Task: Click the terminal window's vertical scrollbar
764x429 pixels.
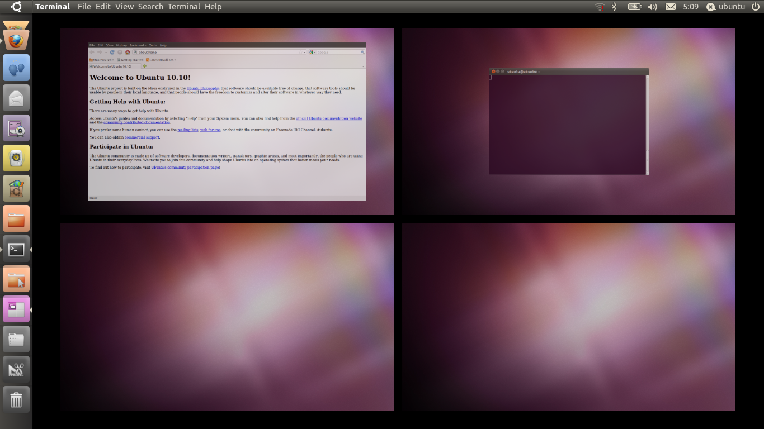Action: (648, 124)
